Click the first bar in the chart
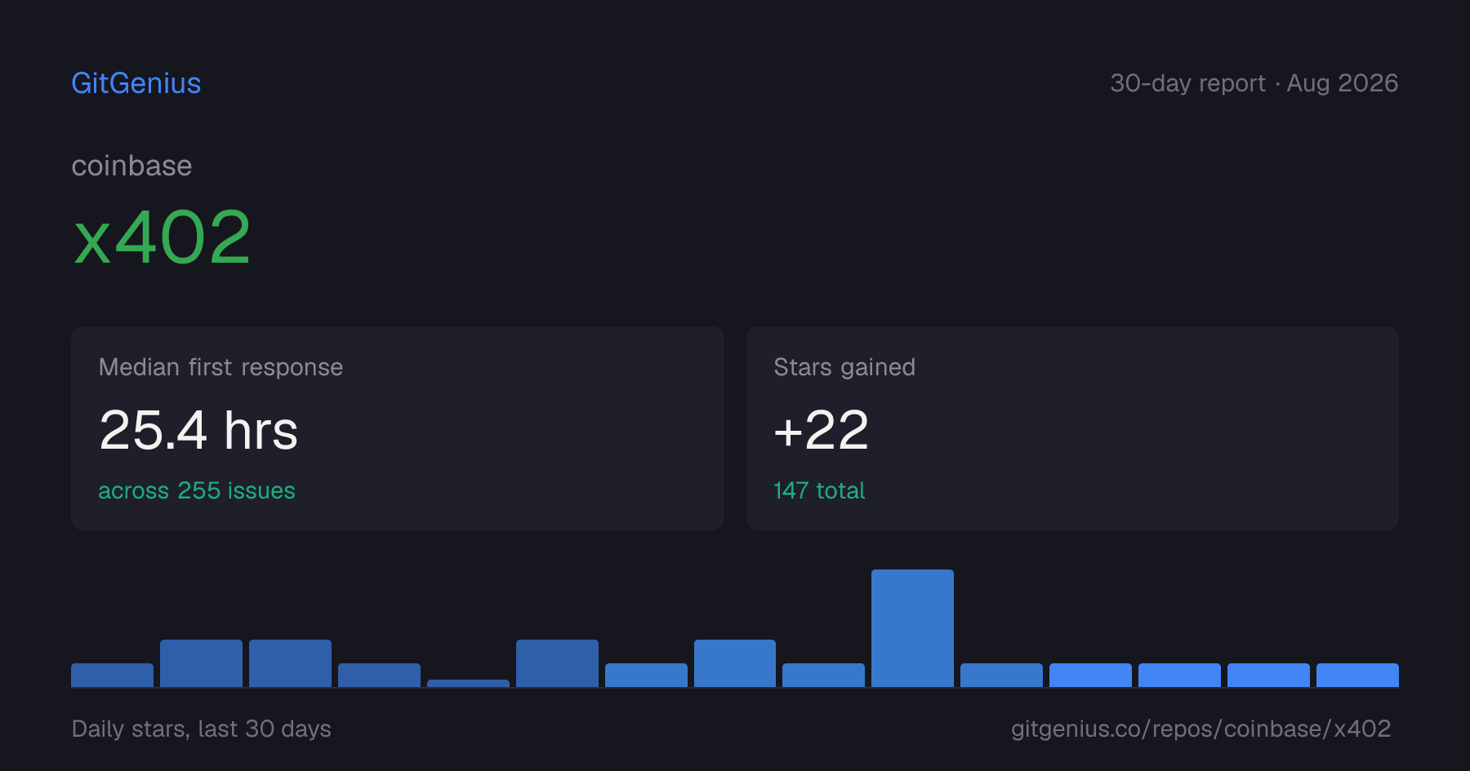1470x771 pixels. point(112,675)
